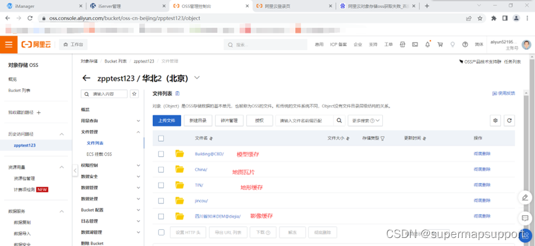Viewport: 535px width, 246px height.
Task: Open the China/ folder link
Action: pos(201,169)
